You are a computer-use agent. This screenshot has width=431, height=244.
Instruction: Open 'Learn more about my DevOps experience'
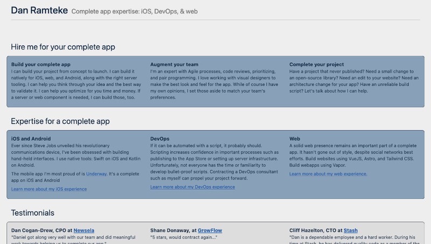tap(192, 187)
